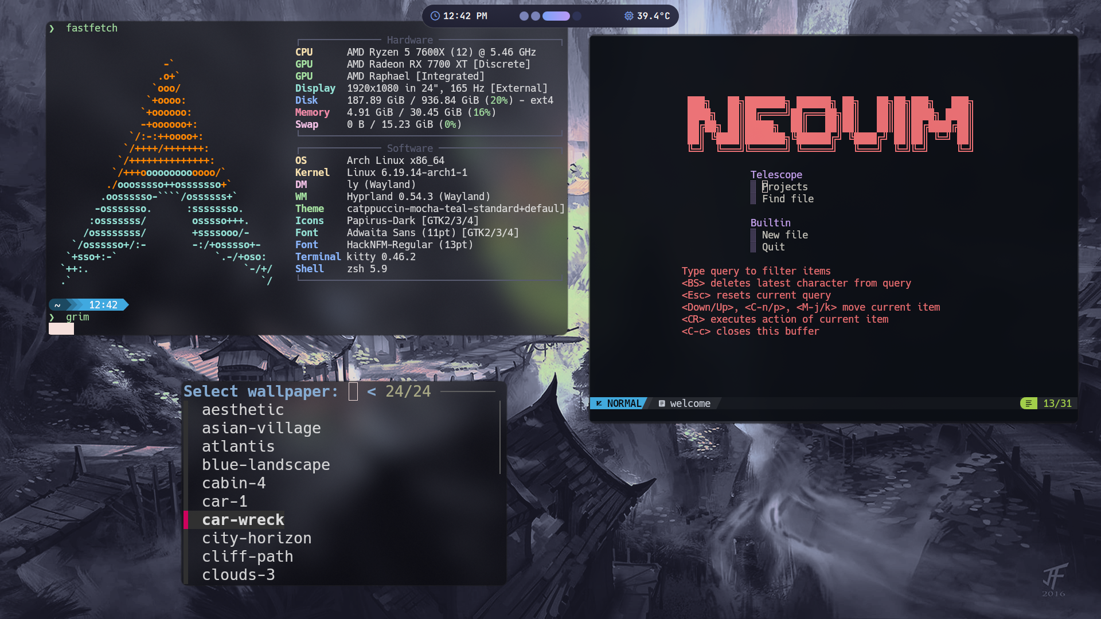Switch to the first workspace dot
Viewport: 1101px width, 619px height.
click(x=524, y=16)
